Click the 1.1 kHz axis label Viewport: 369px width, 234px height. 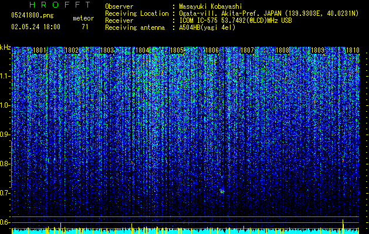pos(5,76)
